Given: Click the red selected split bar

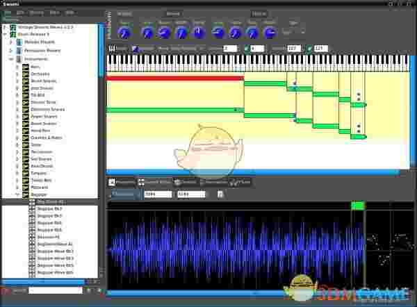Looking at the screenshot, I should tap(175, 78).
